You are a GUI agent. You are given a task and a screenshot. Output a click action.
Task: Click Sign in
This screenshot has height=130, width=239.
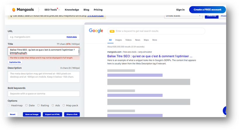pyautogui.click(x=180, y=10)
